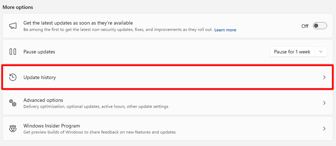Select the Update history label
The image size is (336, 146).
pyautogui.click(x=39, y=77)
